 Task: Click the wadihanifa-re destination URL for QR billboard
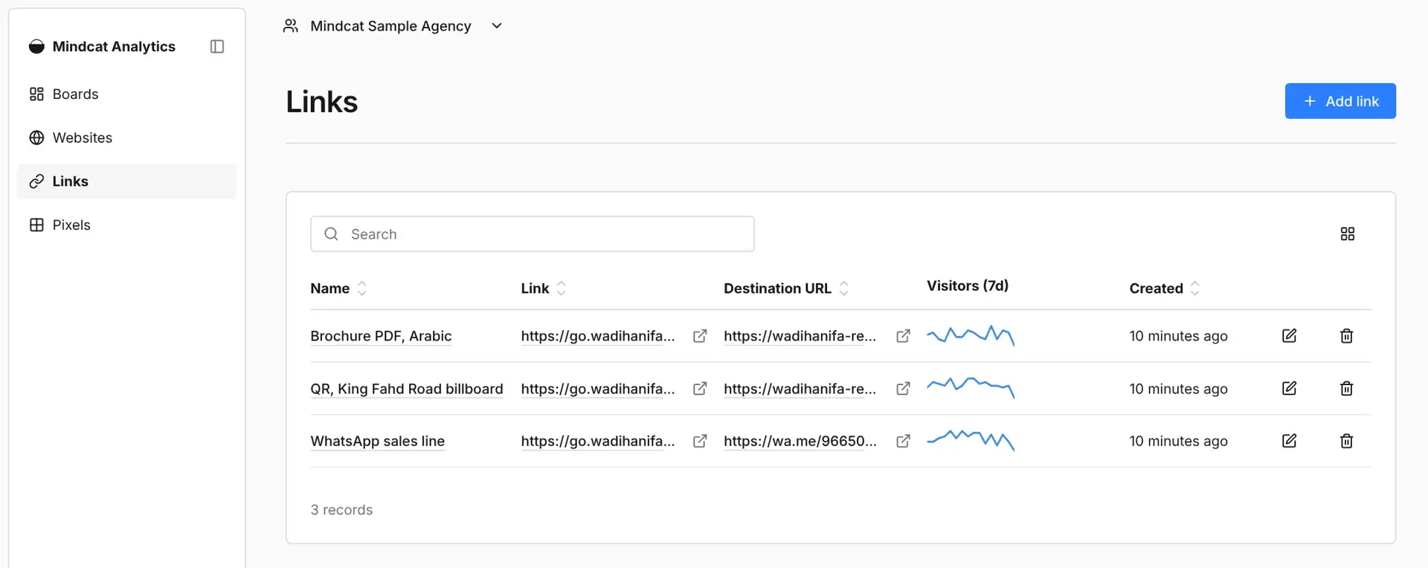pyautogui.click(x=800, y=389)
